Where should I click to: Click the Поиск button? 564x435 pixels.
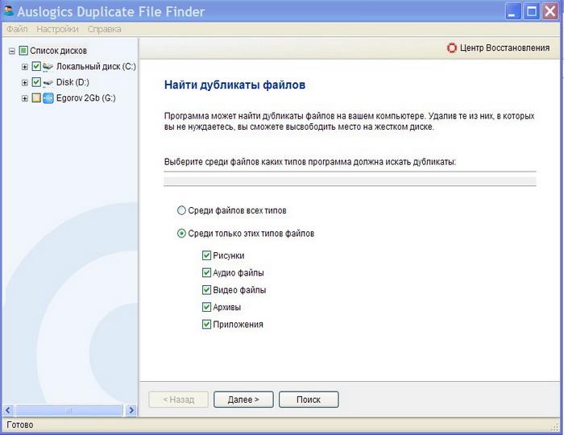click(309, 400)
